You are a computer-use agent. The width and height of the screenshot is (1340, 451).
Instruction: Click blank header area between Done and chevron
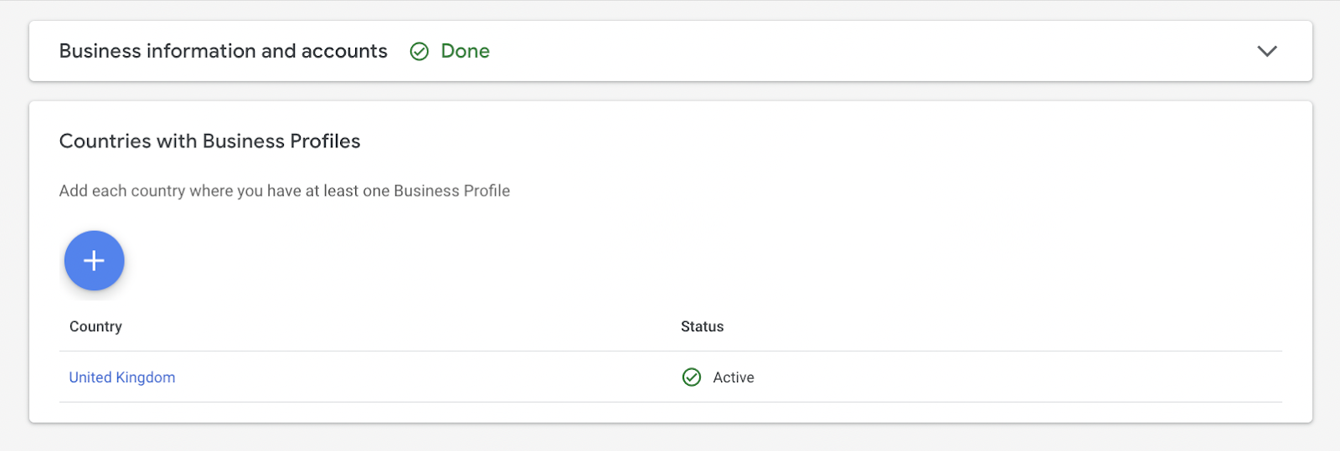pyautogui.click(x=837, y=51)
